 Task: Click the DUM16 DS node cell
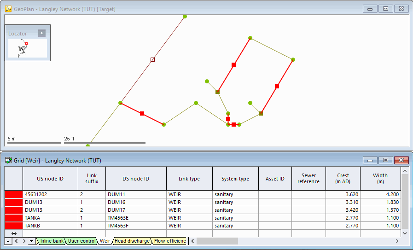click(x=136, y=202)
